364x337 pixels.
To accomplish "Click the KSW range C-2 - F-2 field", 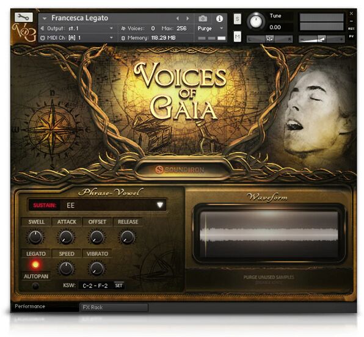I will click(x=95, y=286).
